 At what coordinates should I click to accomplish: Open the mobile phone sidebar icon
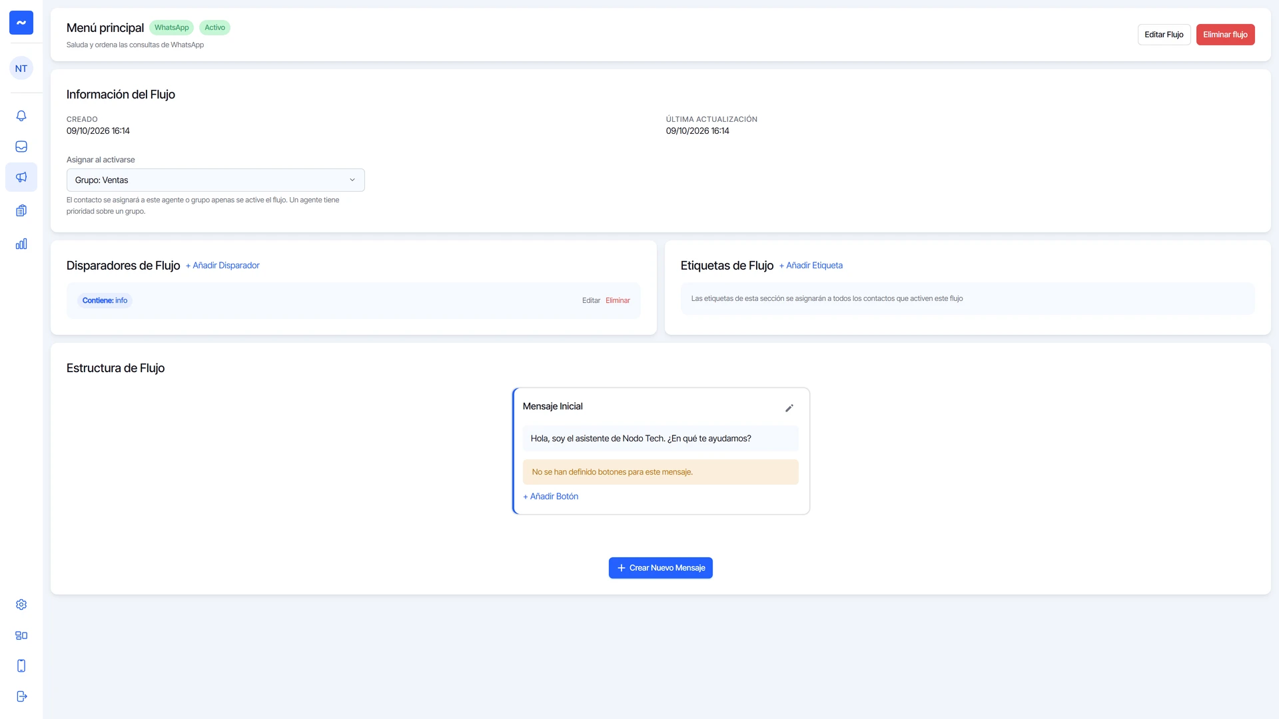coord(21,666)
